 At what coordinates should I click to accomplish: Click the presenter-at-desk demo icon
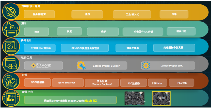coord(11,29)
